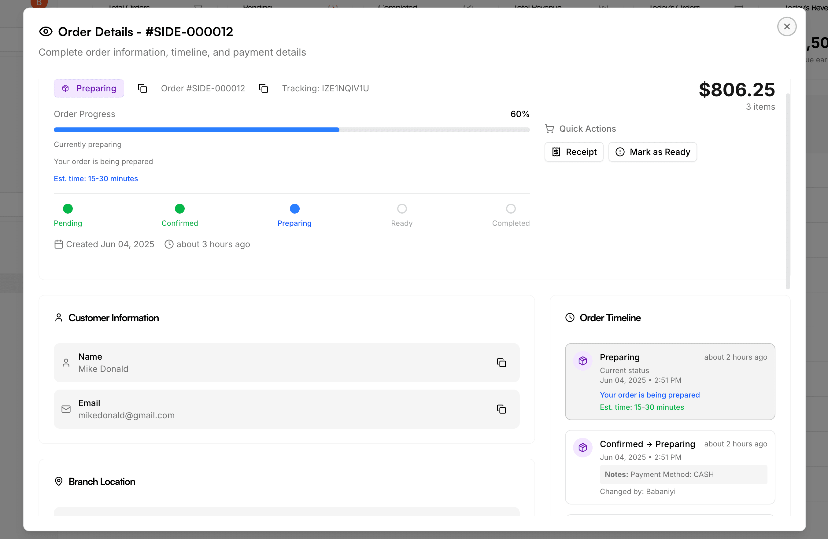Click 'Your order is being prepared' in timeline

[x=649, y=395]
